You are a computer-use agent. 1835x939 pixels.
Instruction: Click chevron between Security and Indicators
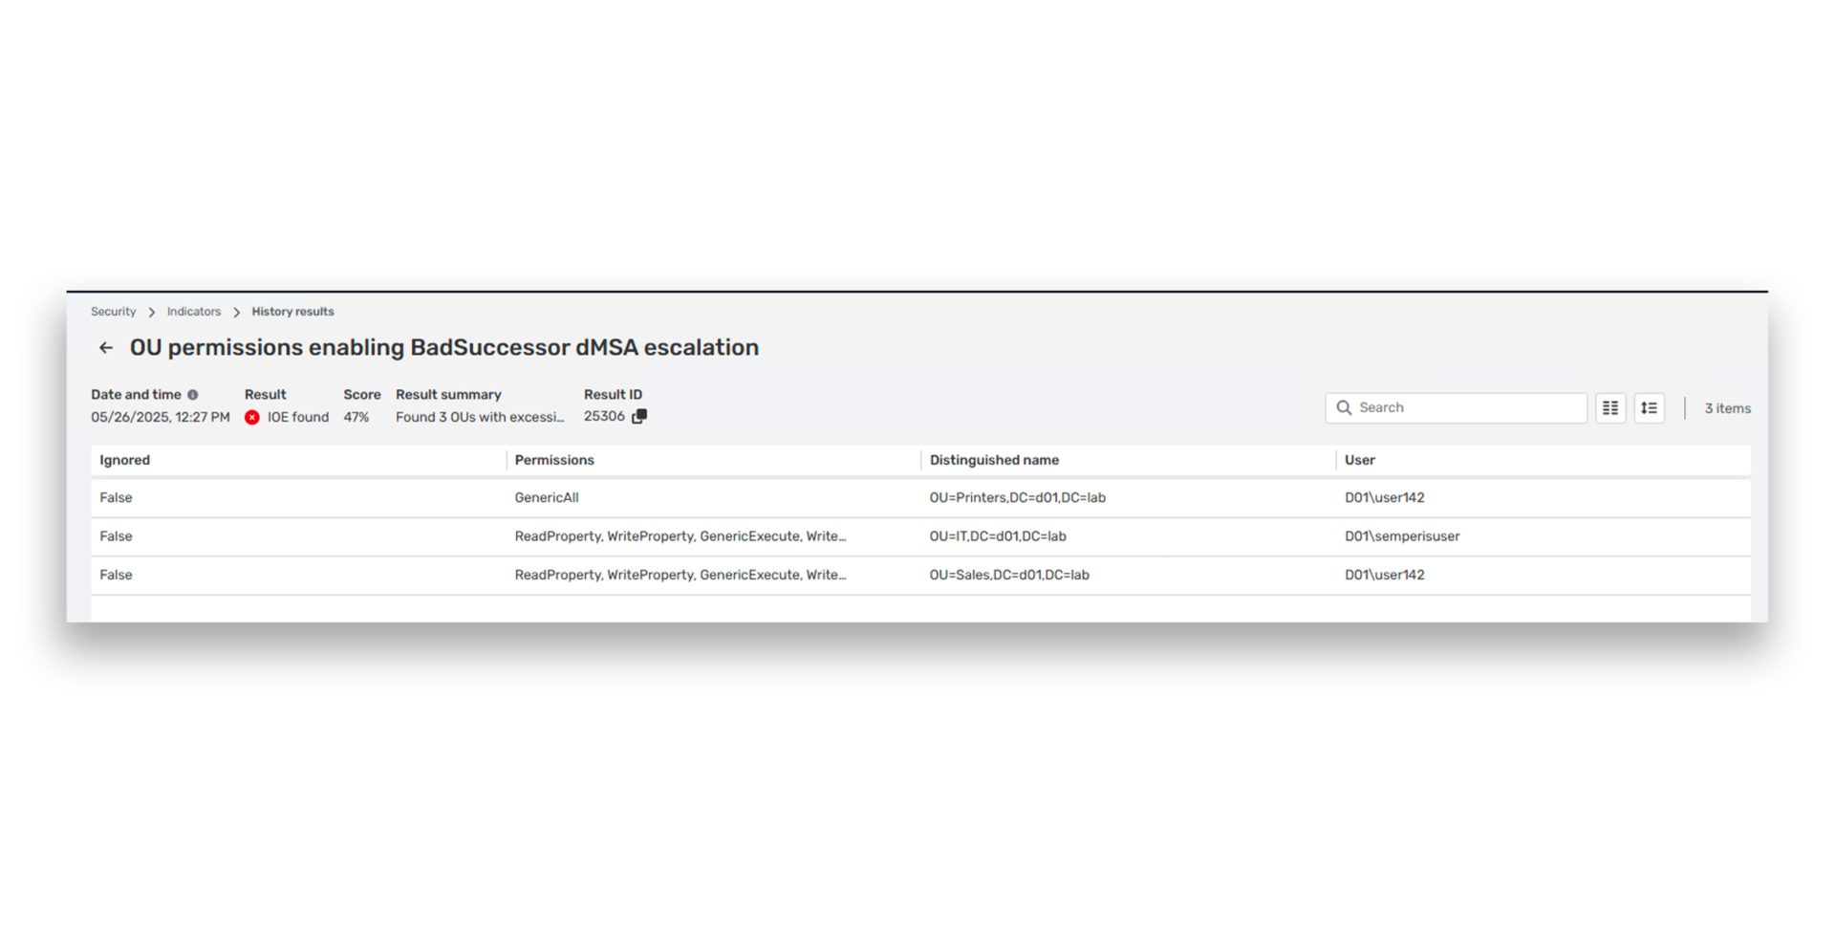[x=150, y=312]
